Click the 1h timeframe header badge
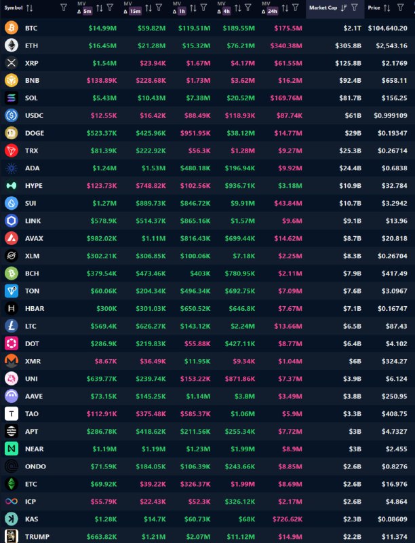 pyautogui.click(x=182, y=11)
